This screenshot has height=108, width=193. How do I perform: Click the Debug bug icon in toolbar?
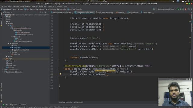pyautogui.click(x=181, y=9)
